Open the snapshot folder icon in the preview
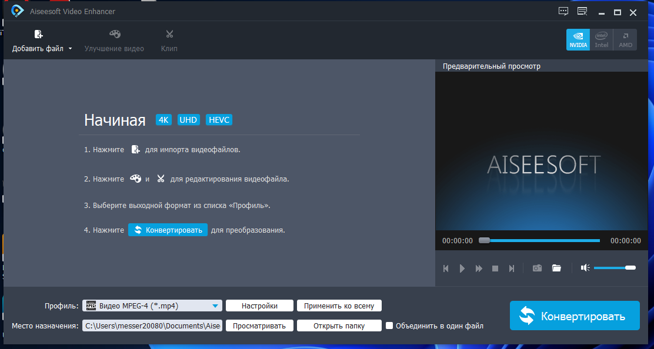Viewport: 654px width, 349px height. click(556, 268)
